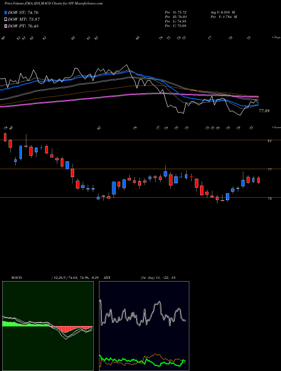The image size is (281, 371).
Task: Click the 81 price axis label
Action: point(269,141)
